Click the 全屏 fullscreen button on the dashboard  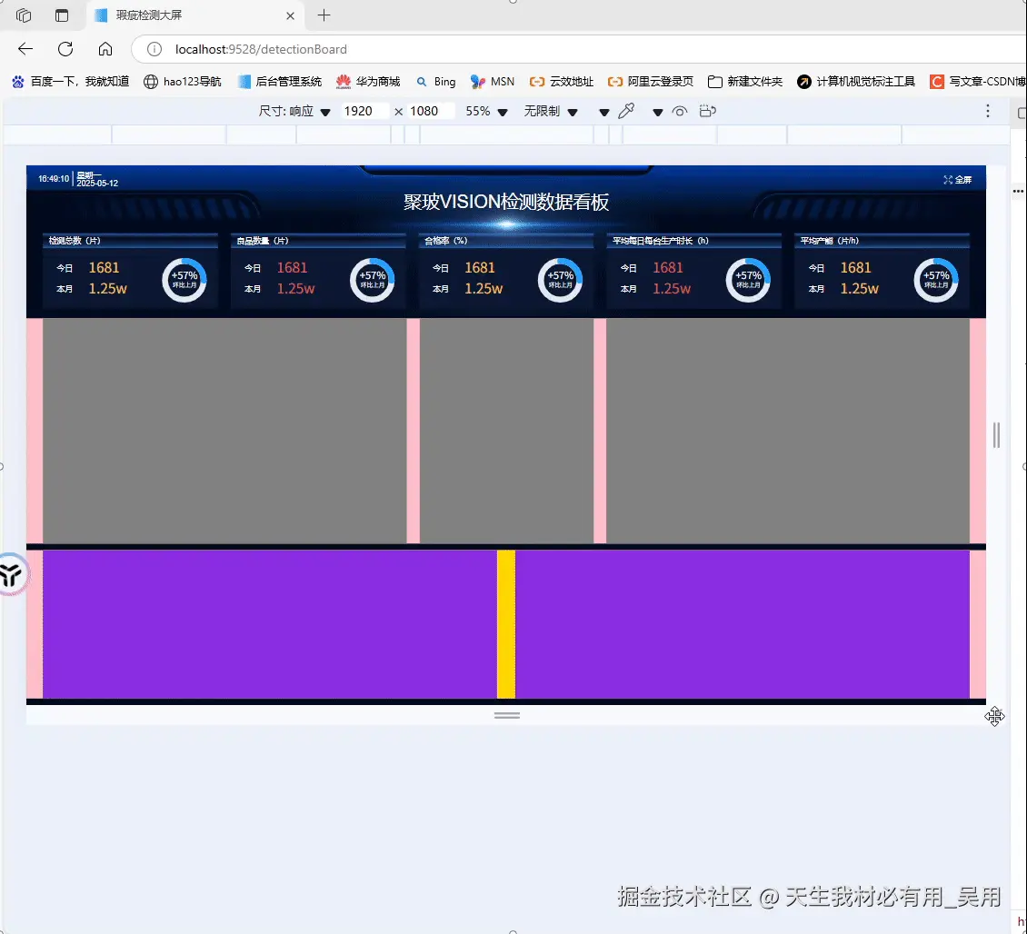(959, 179)
